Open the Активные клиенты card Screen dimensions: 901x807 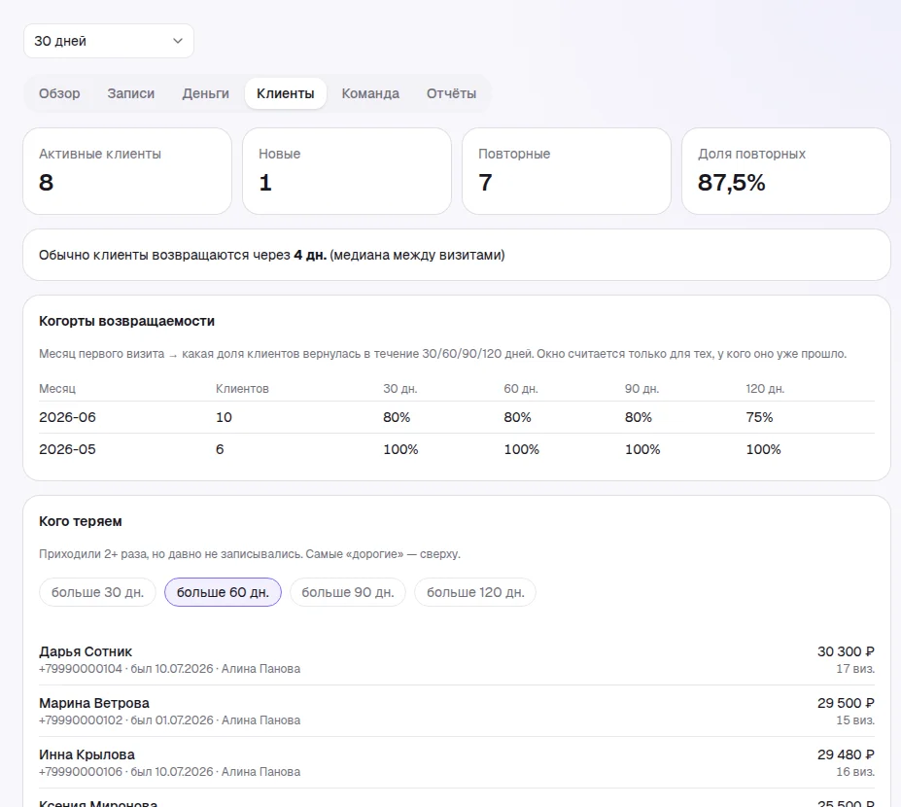pos(127,171)
